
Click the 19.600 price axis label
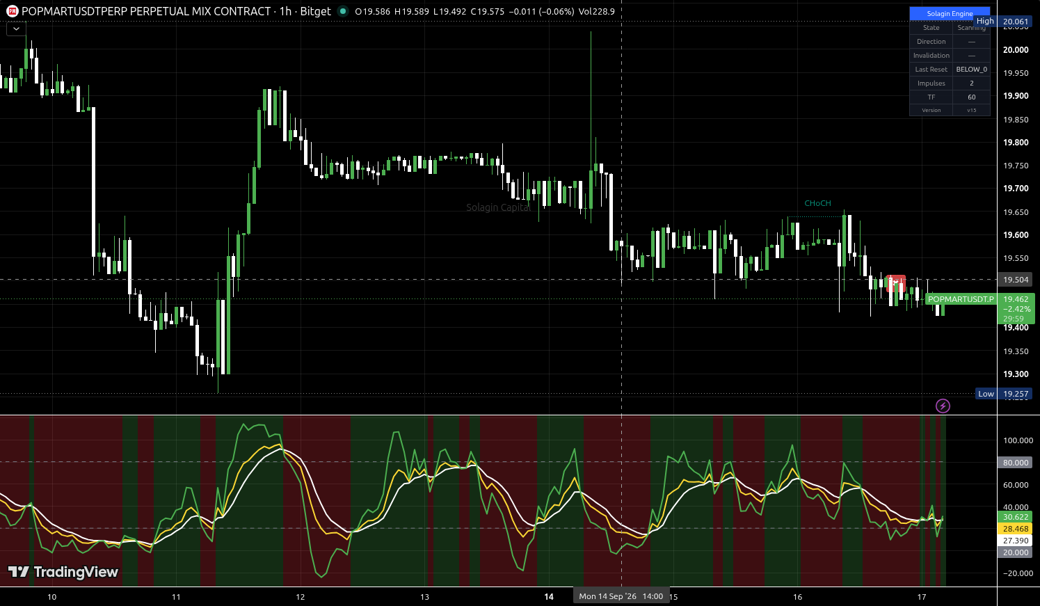coord(1016,235)
